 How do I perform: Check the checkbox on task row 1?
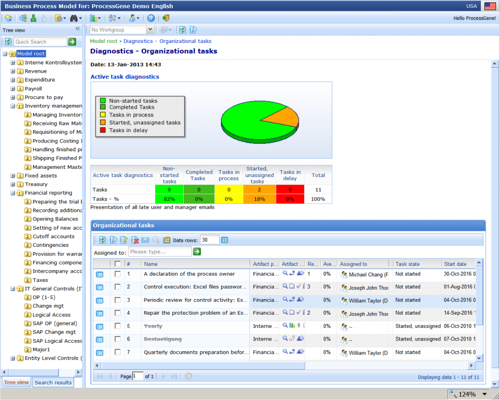tap(117, 274)
